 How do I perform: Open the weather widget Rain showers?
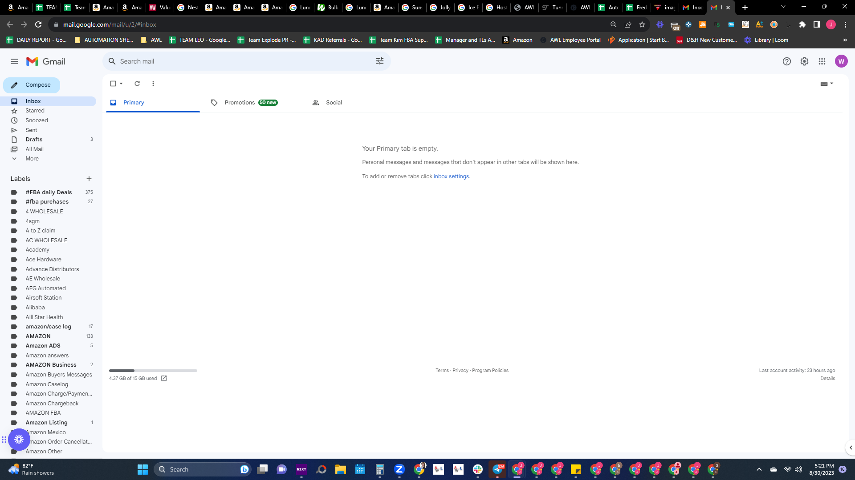click(x=31, y=469)
